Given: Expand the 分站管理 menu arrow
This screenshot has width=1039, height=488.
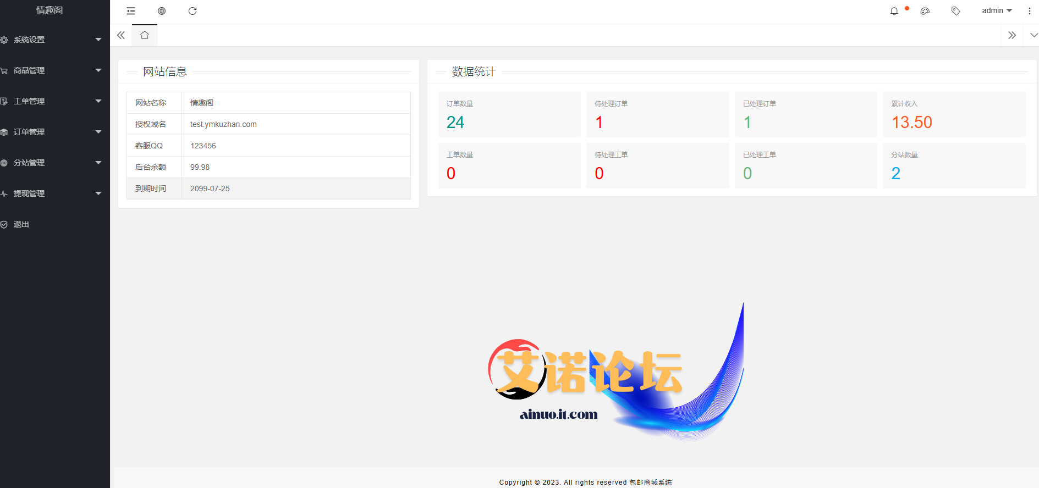Looking at the screenshot, I should 98,163.
